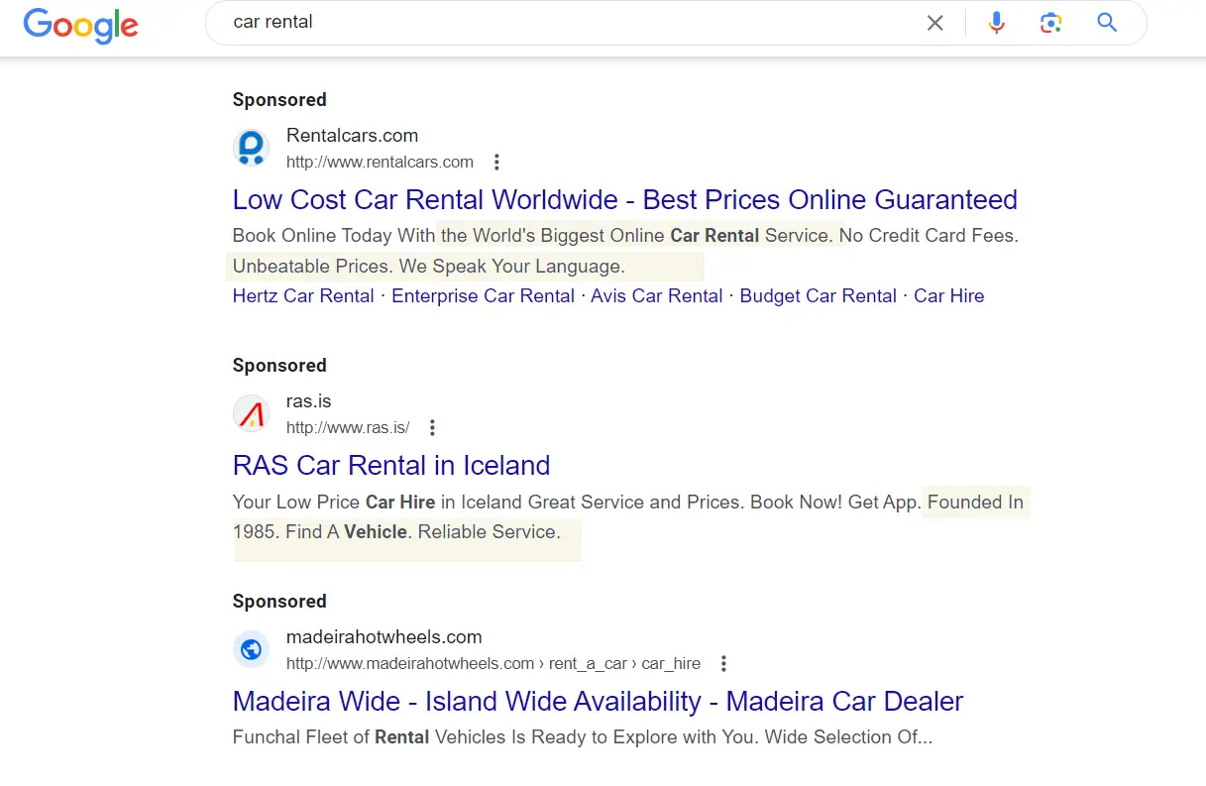
Task: Click the 'madeirahotwheels.com' site name
Action: [384, 637]
